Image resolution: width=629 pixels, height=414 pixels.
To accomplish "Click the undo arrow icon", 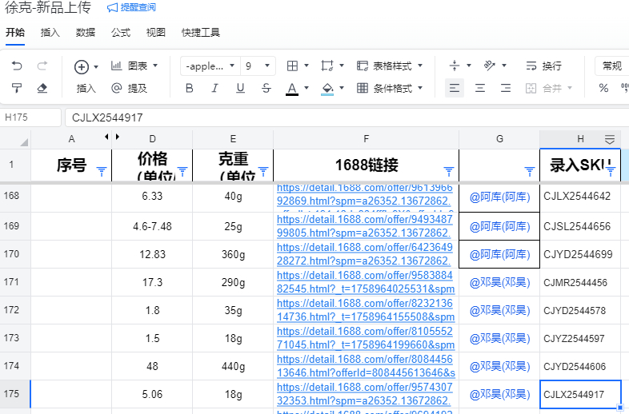I will 17,66.
